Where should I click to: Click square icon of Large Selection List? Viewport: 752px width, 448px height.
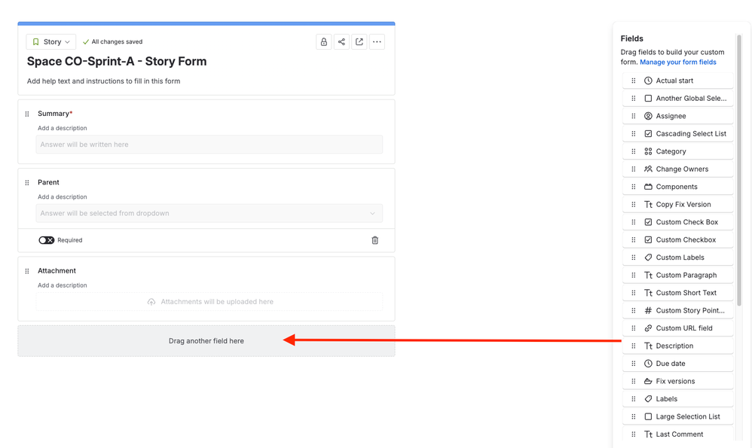click(648, 416)
